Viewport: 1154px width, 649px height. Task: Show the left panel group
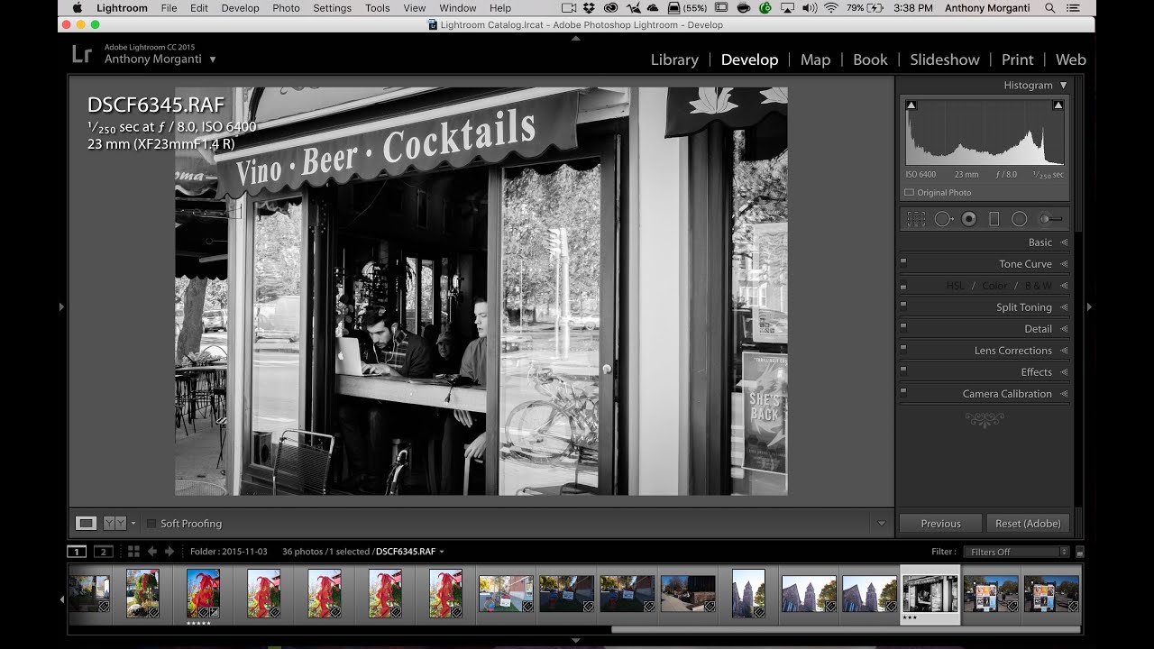pyautogui.click(x=61, y=307)
